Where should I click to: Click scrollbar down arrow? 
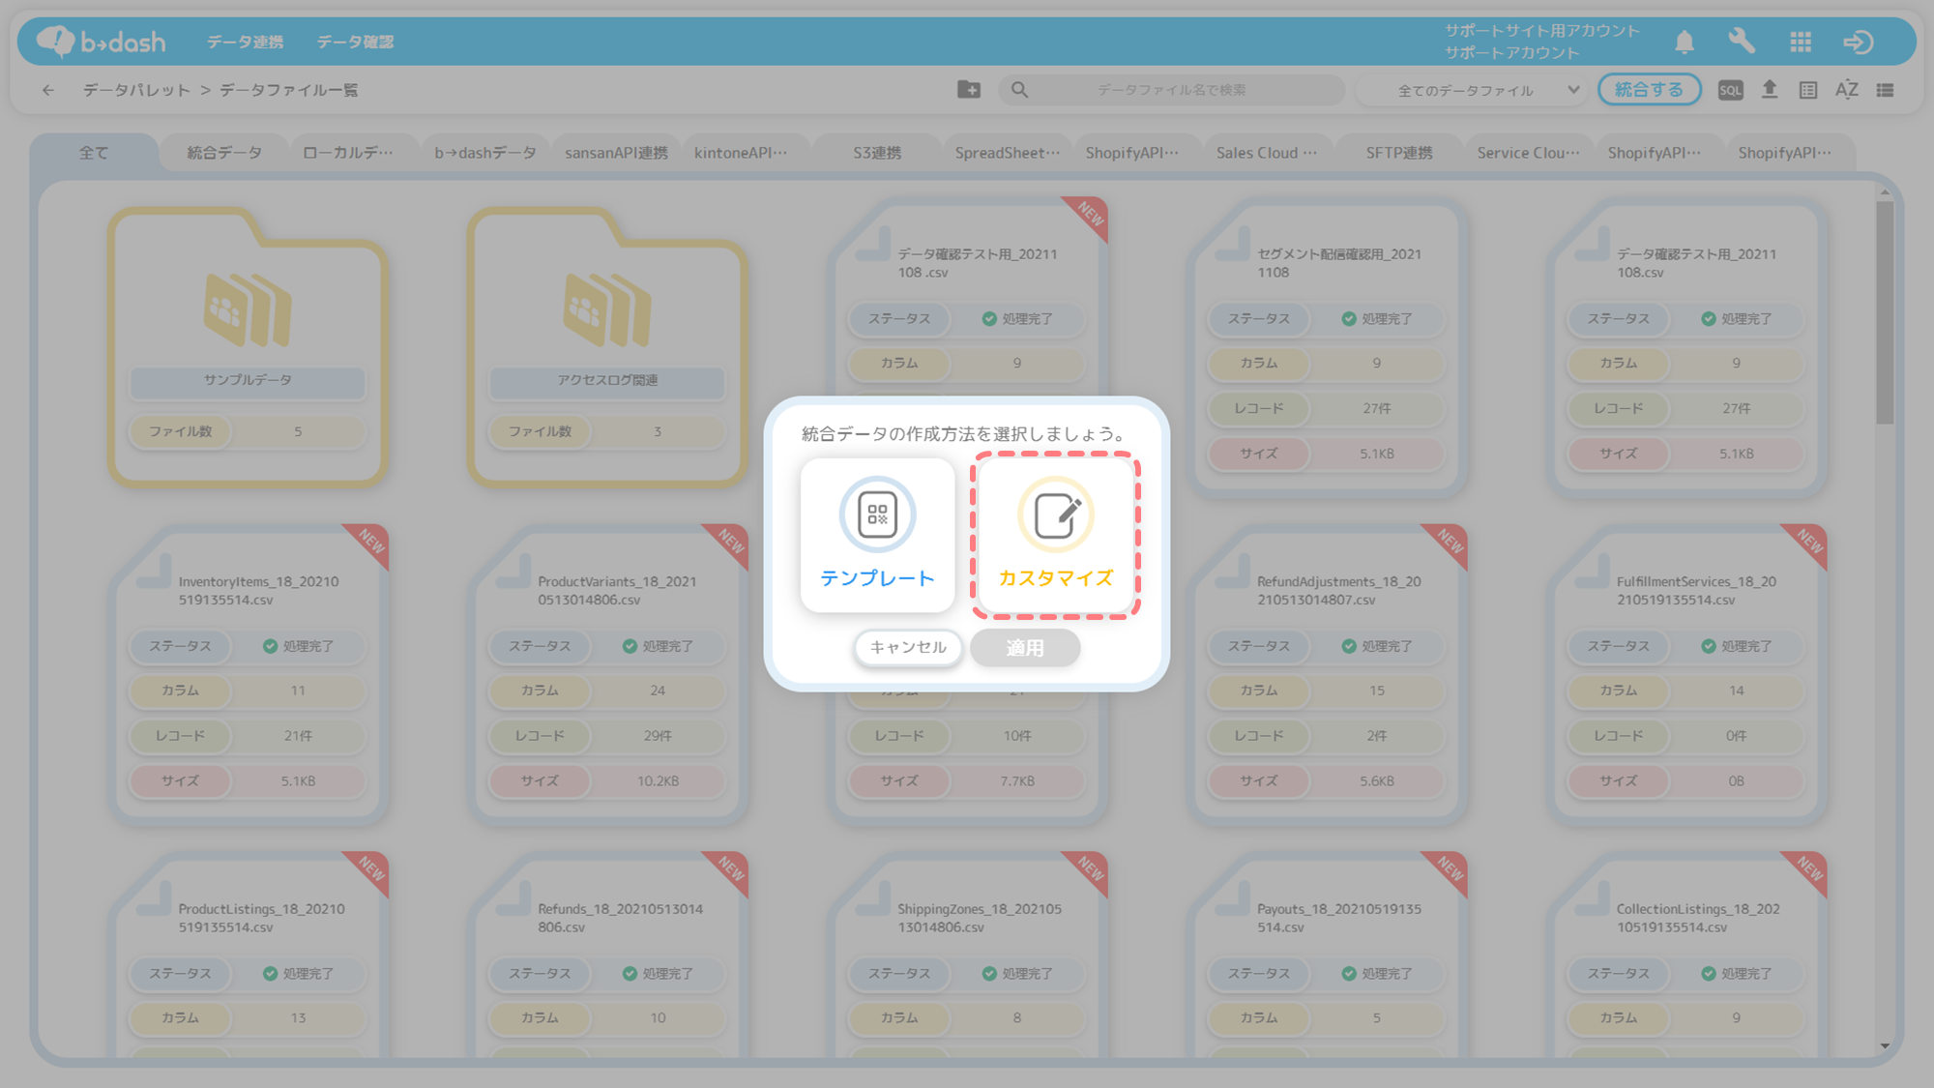(x=1885, y=1045)
